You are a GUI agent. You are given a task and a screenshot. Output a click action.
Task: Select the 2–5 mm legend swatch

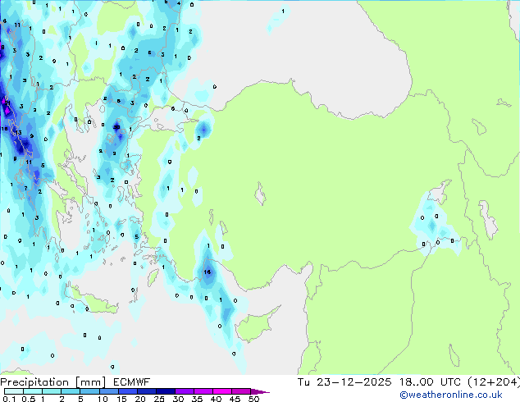coord(71,391)
